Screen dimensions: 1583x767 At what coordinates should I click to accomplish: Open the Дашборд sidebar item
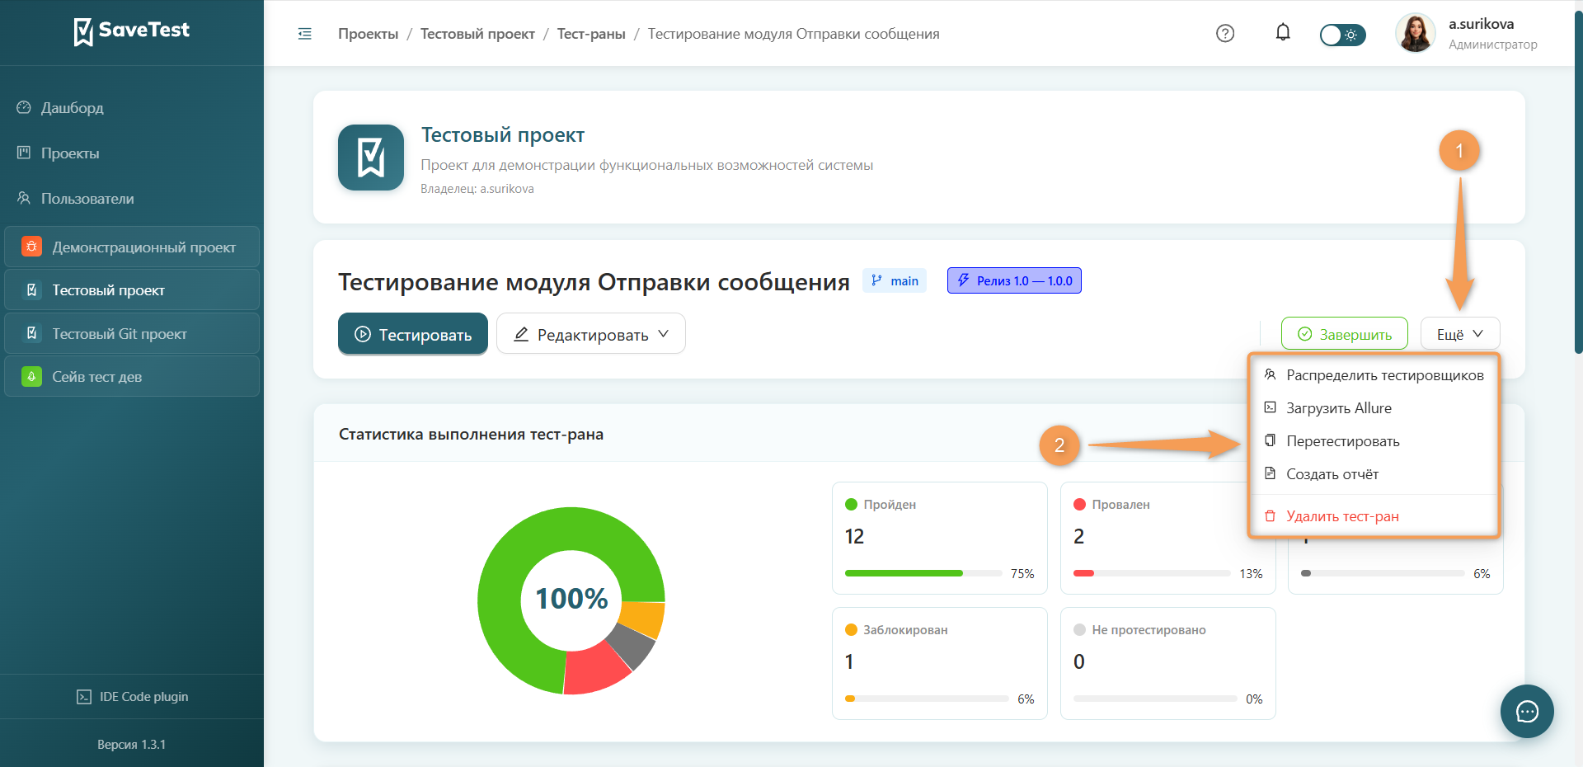click(132, 108)
